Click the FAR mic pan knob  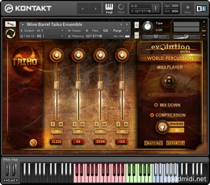point(122,55)
